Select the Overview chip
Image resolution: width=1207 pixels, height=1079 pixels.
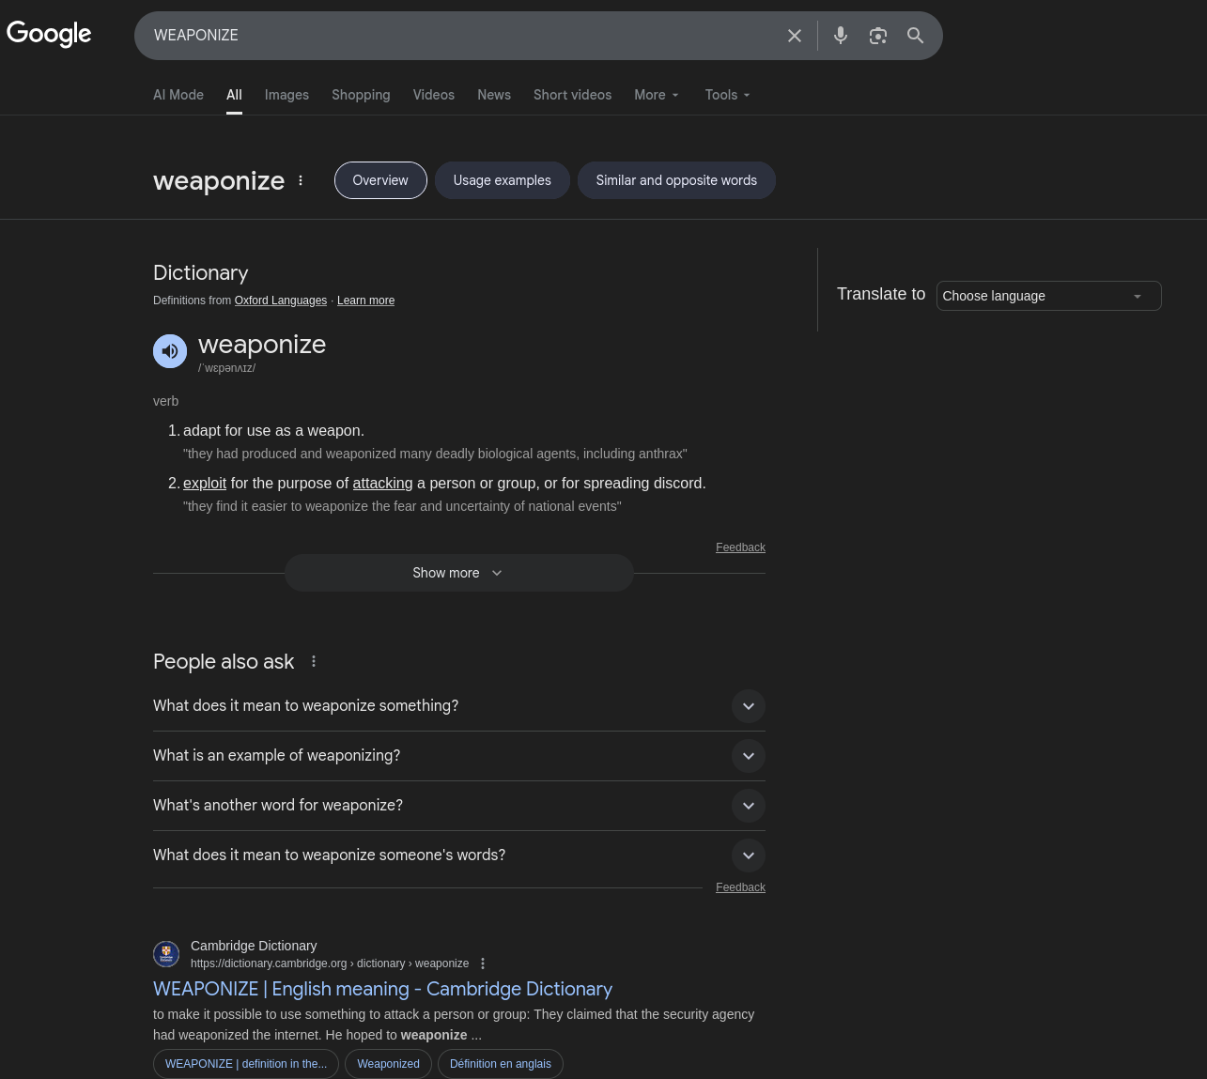tap(380, 180)
